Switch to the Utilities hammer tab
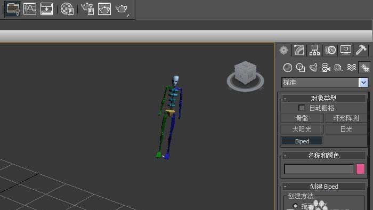373x210 pixels. click(361, 50)
